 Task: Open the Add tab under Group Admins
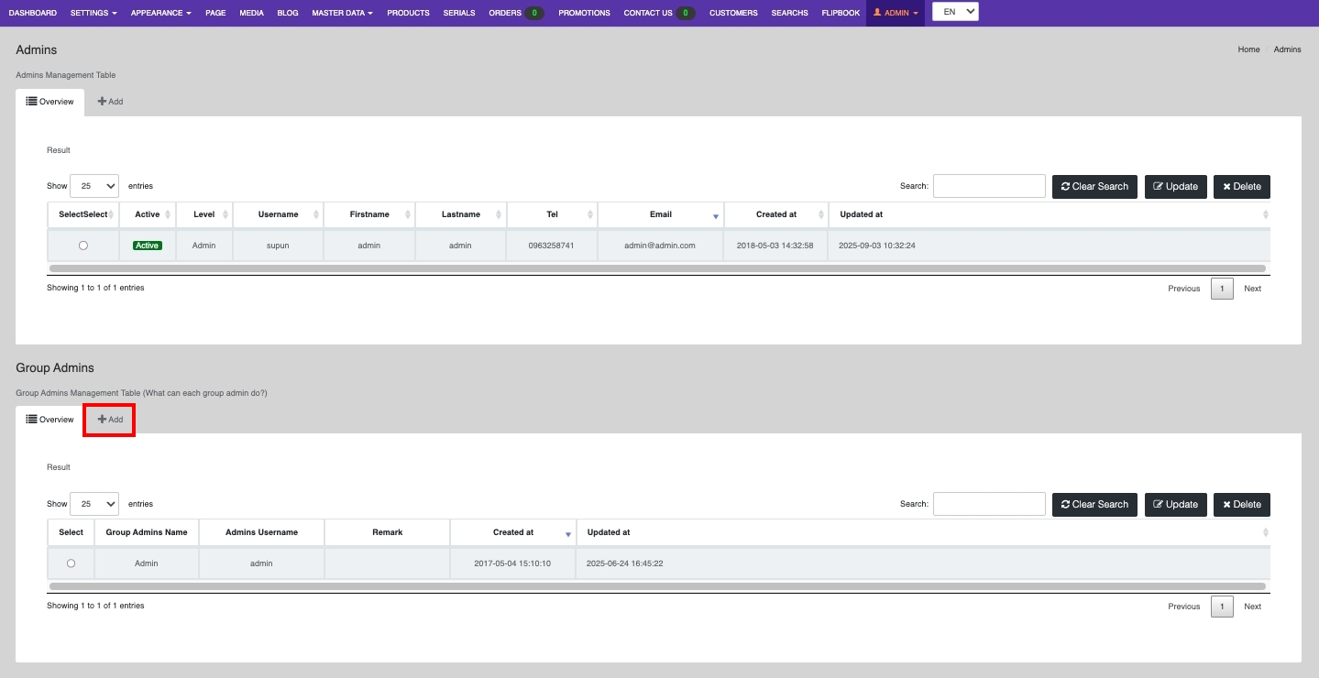coord(110,420)
